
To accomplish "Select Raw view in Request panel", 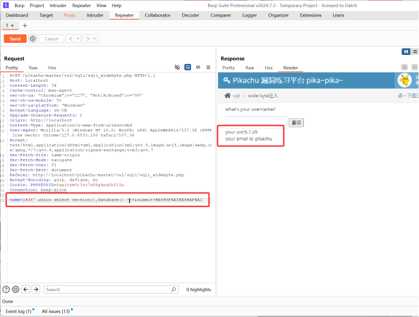I will tap(33, 68).
